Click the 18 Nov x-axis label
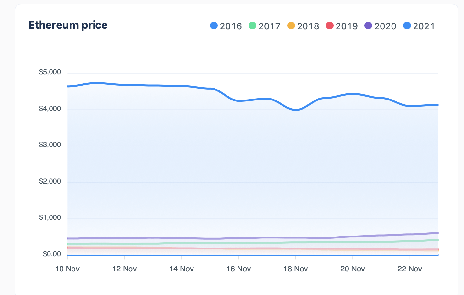The width and height of the screenshot is (464, 295). pyautogui.click(x=295, y=269)
